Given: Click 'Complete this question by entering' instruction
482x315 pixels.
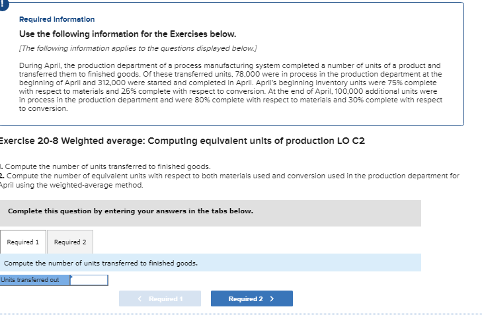Looking at the screenshot, I should click(x=131, y=211).
